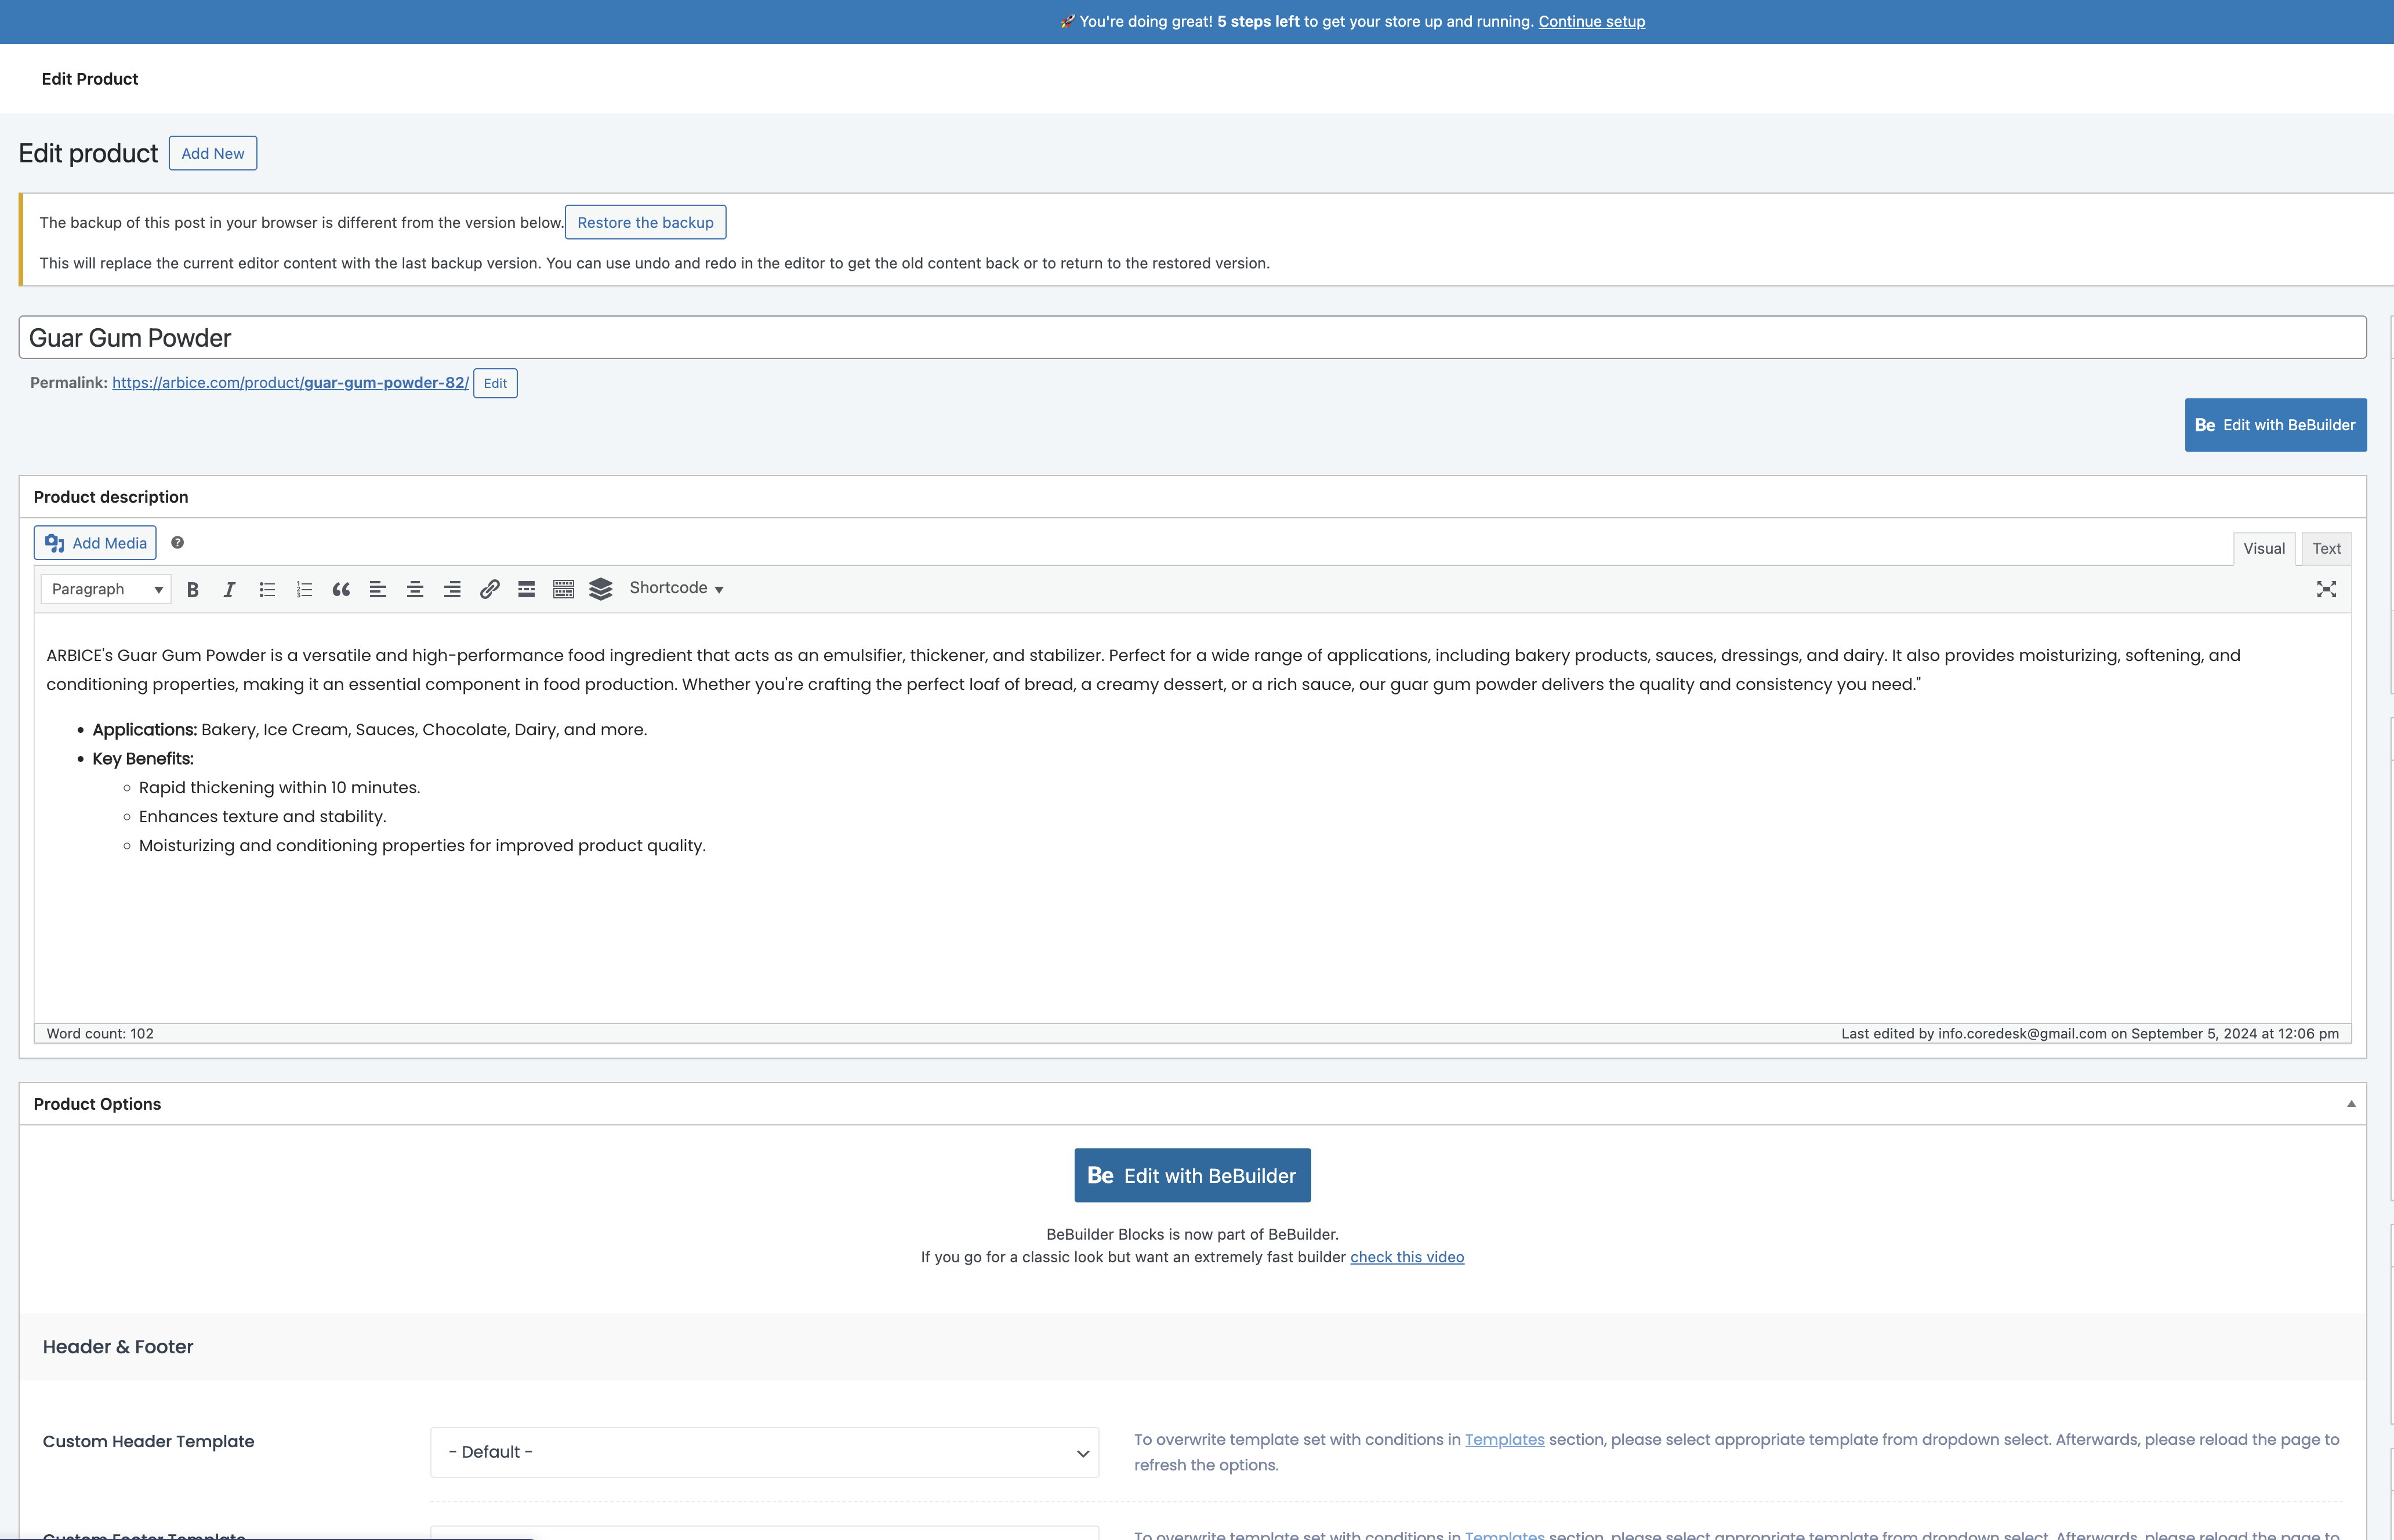Open the Custom Header Template dropdown
The image size is (2394, 1540).
[x=764, y=1452]
